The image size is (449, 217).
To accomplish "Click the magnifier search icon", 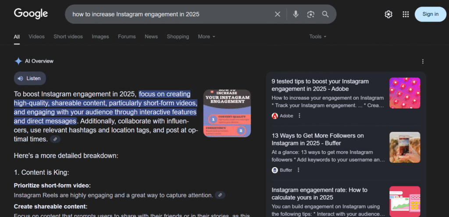I will point(325,14).
